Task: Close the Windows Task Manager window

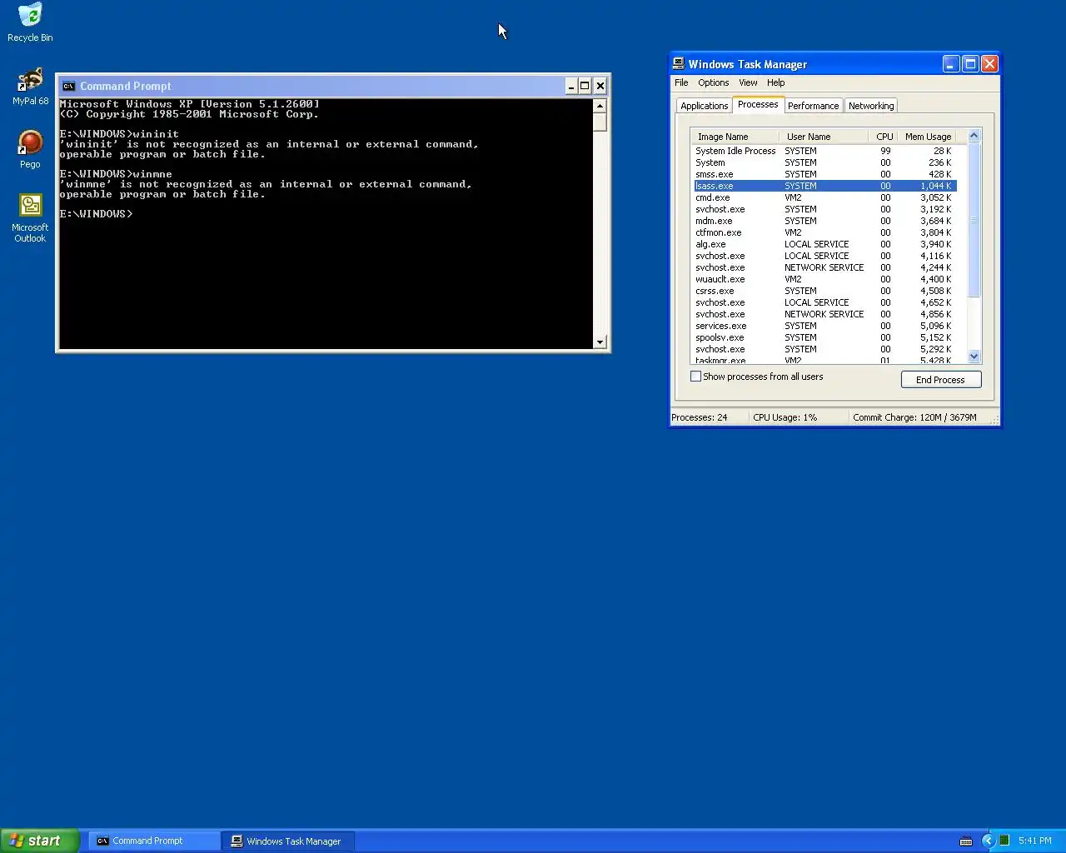Action: point(989,64)
